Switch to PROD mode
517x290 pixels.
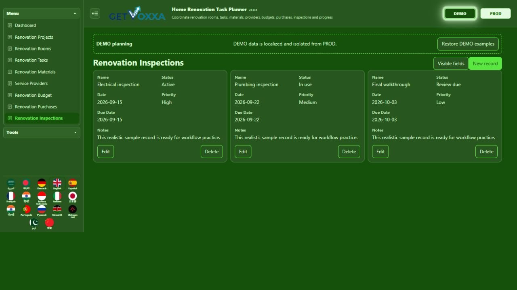[x=496, y=13]
